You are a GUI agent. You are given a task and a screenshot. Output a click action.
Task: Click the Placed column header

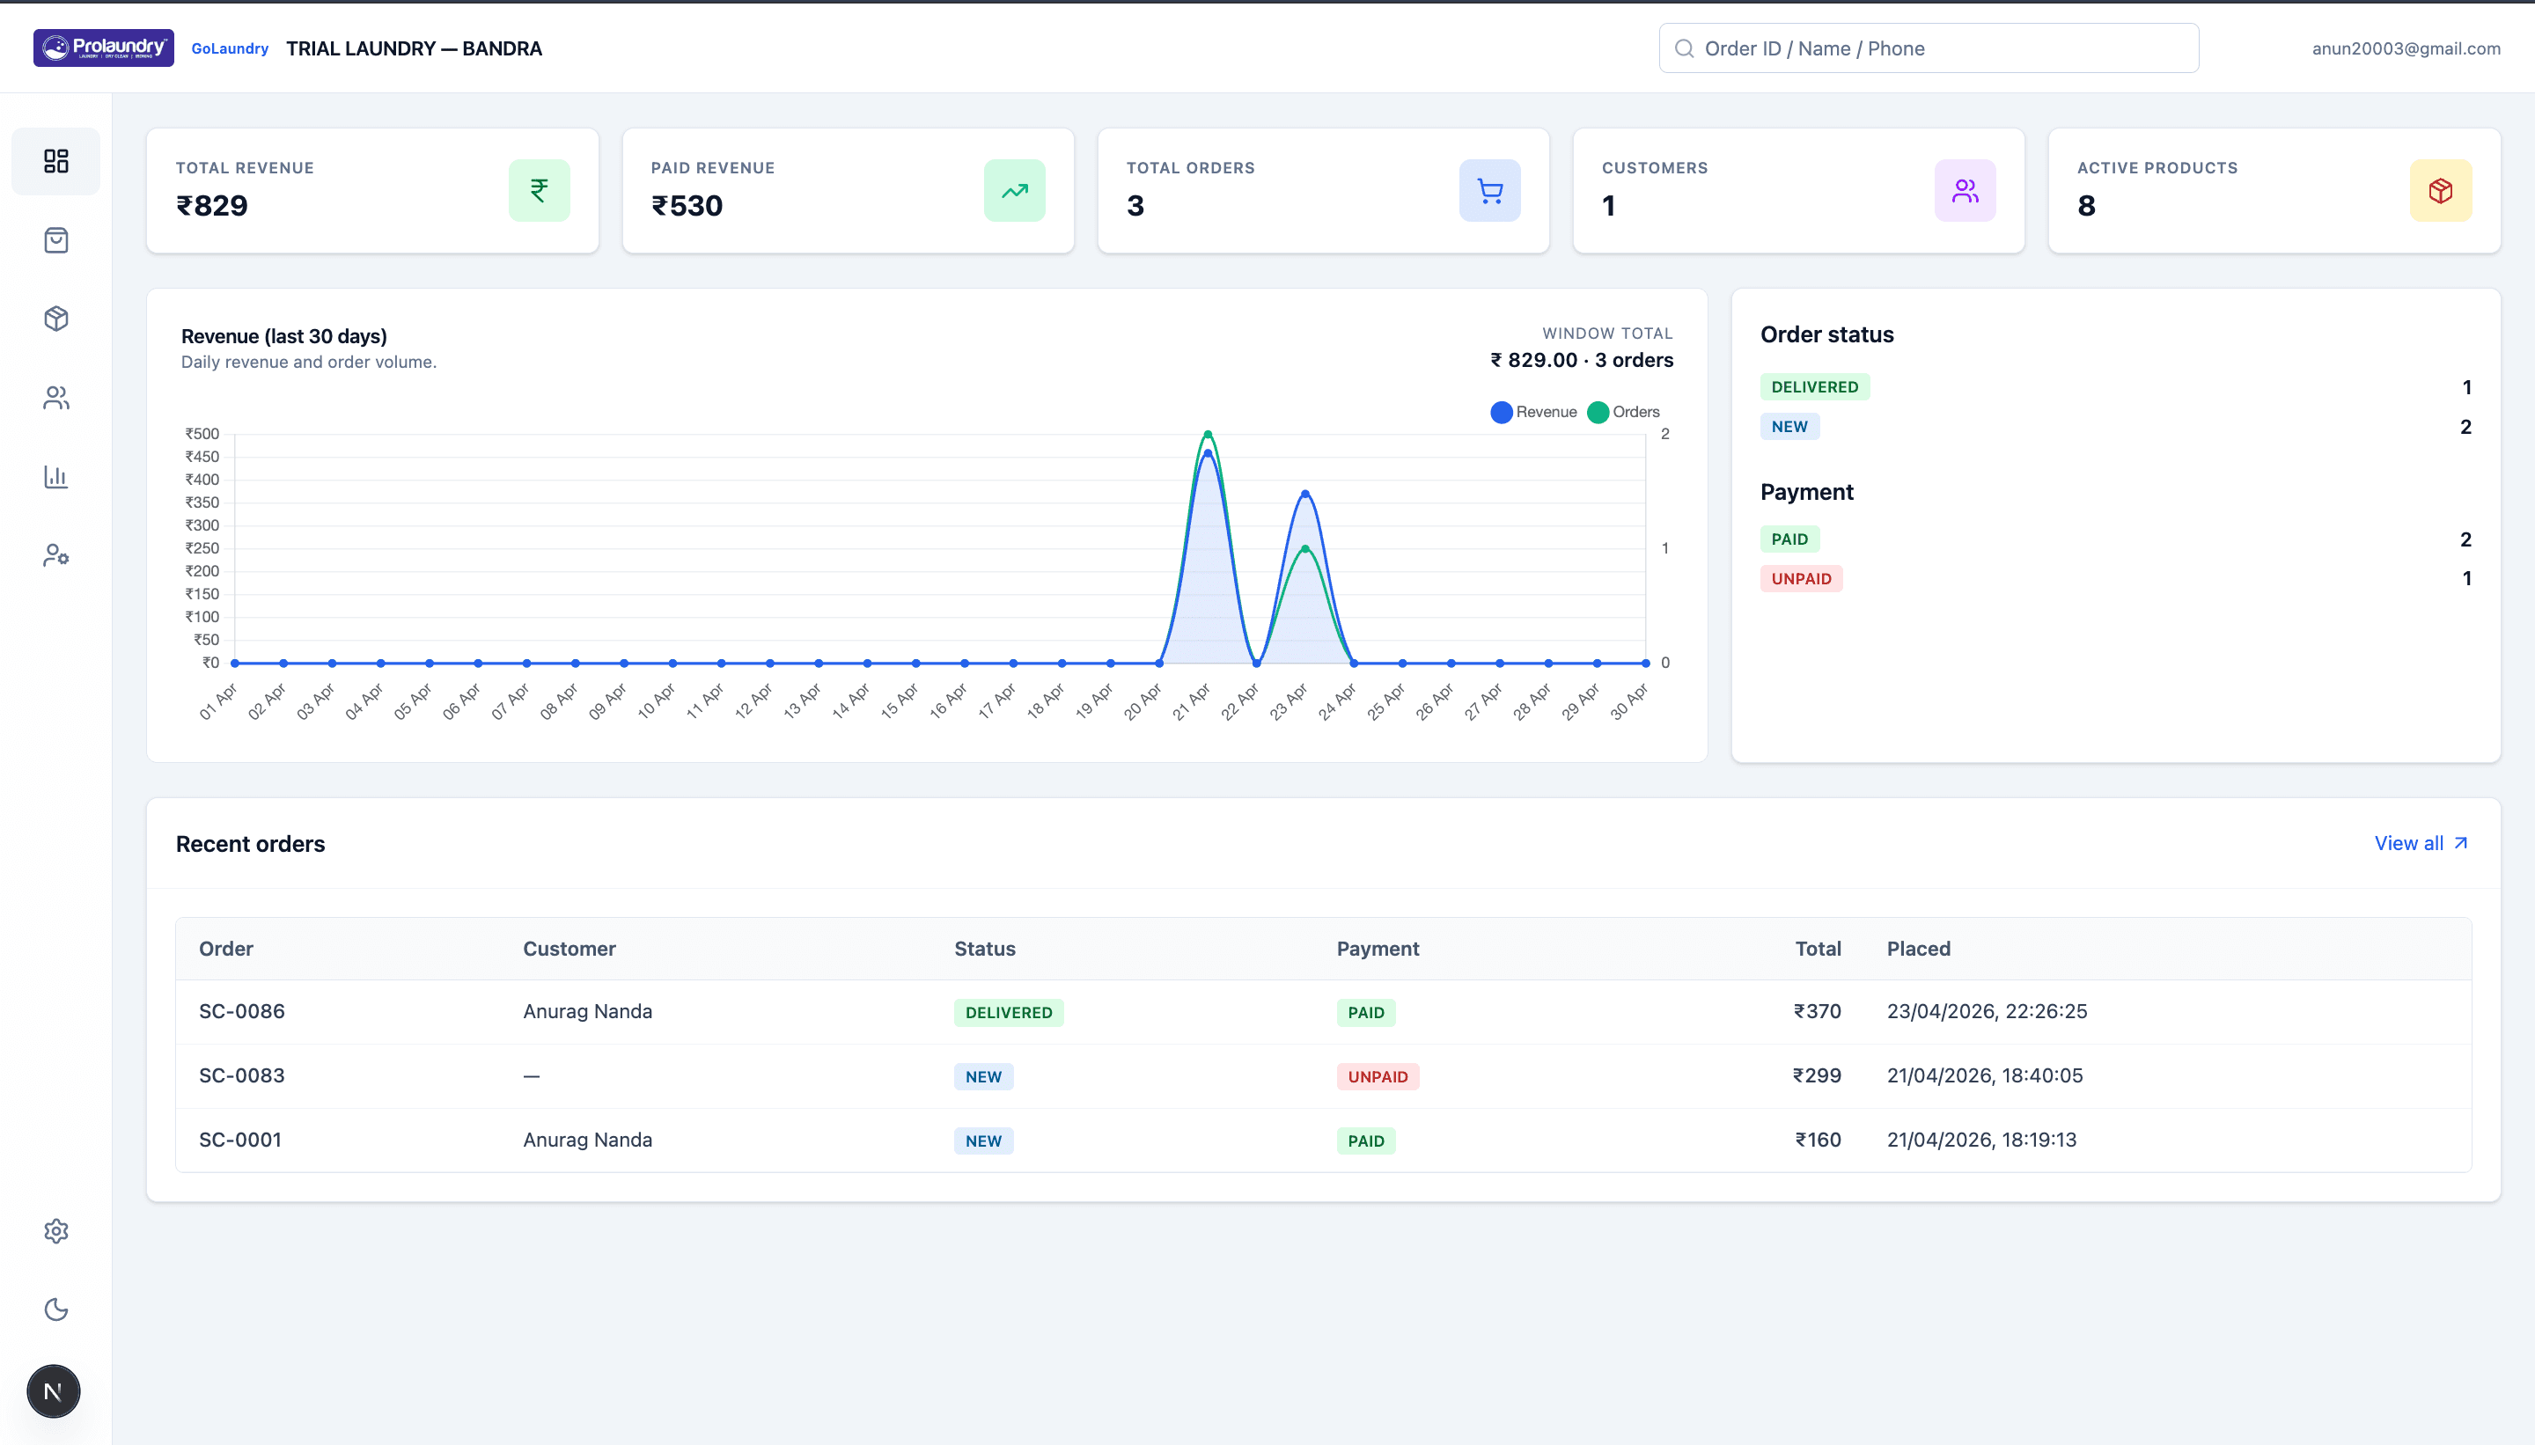pyautogui.click(x=1919, y=949)
